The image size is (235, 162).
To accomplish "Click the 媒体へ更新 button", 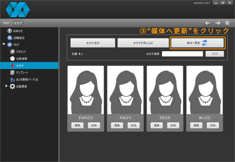I will (197, 43).
